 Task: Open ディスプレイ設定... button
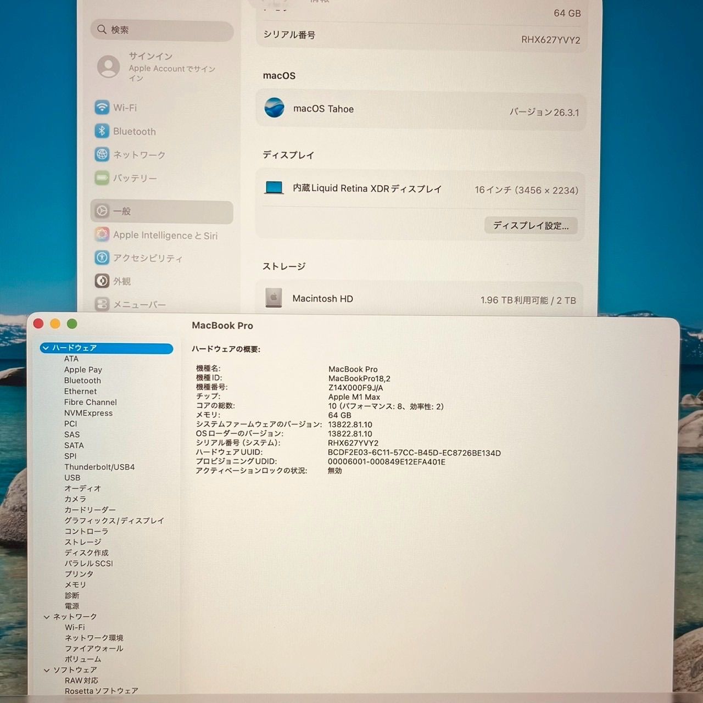531,226
